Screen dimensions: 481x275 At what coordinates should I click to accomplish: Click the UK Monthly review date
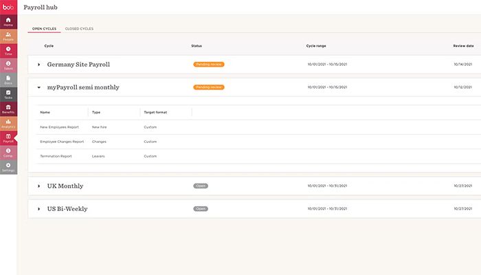pos(463,186)
